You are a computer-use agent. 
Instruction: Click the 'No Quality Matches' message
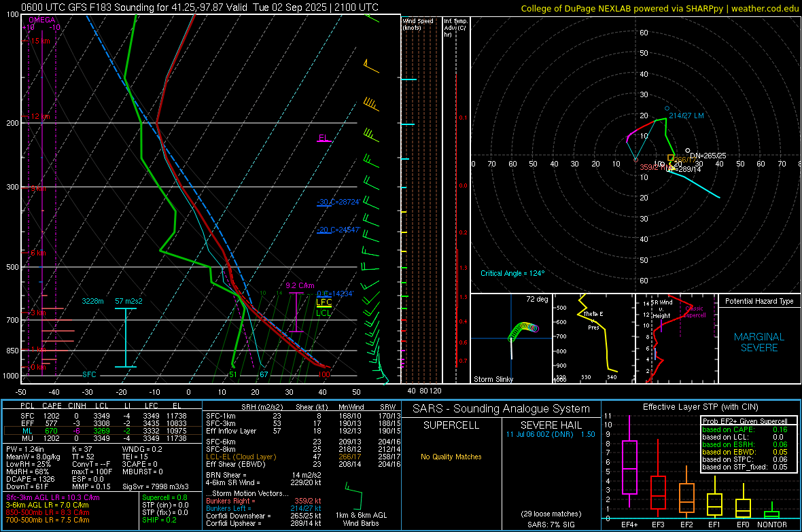[x=451, y=457]
